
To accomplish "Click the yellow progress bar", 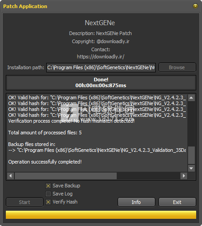I will [101, 215].
